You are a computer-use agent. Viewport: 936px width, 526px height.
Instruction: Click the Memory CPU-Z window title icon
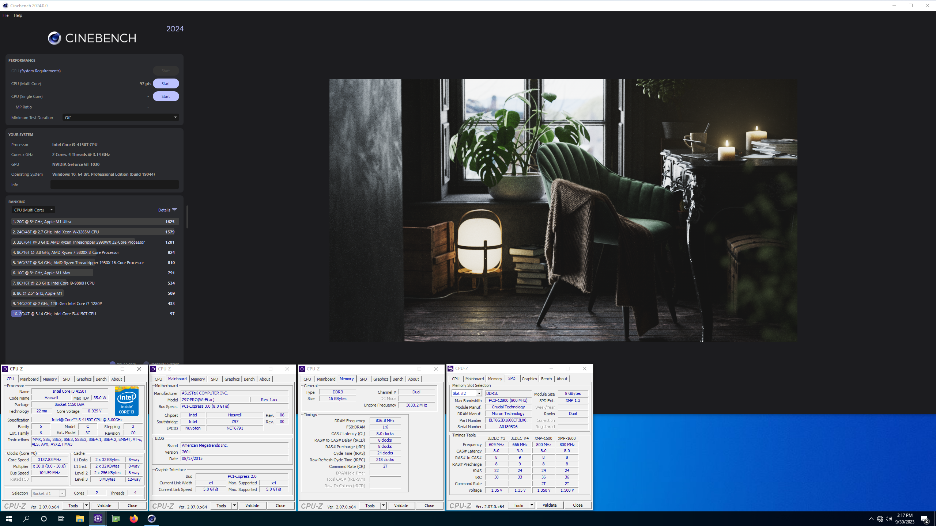tap(302, 369)
